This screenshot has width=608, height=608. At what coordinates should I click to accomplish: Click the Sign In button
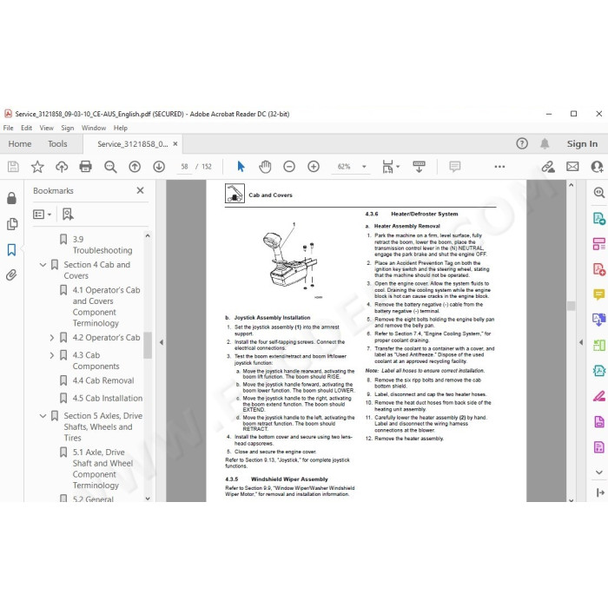[x=582, y=144]
